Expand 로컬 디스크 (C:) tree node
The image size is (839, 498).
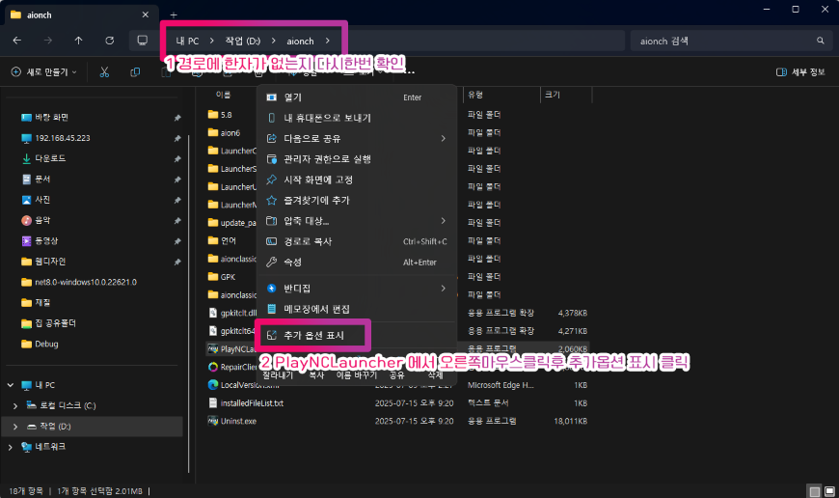tap(14, 405)
